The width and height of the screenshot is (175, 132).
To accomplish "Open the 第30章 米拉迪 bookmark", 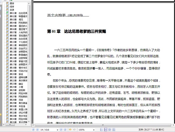I will click(x=17, y=106).
